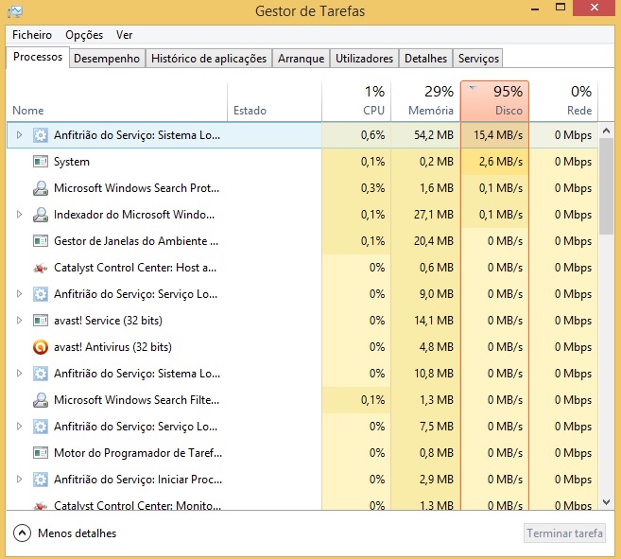Select the Processos tab
Screen dimensions: 621x559
tap(38, 57)
